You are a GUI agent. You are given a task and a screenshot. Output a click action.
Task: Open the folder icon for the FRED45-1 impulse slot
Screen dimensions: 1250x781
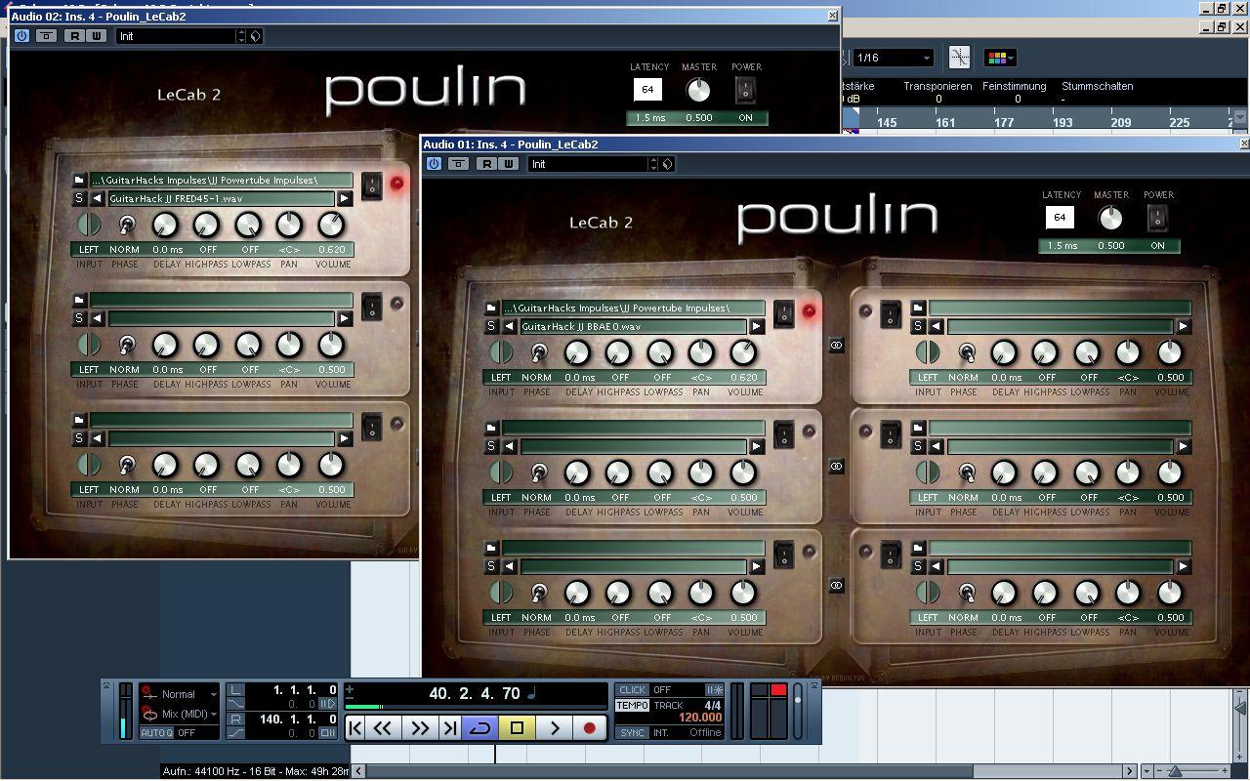[x=79, y=181]
